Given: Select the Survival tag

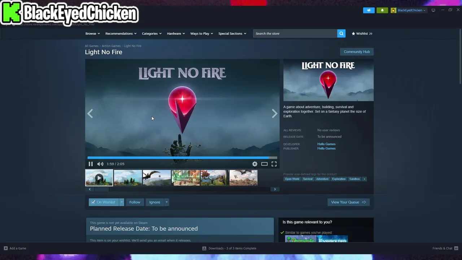Looking at the screenshot, I should [x=308, y=179].
